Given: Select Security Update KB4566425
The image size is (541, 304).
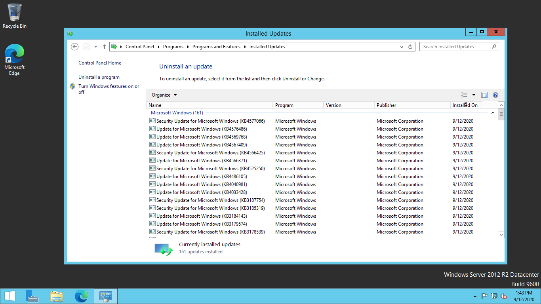Looking at the screenshot, I should point(322,153).
